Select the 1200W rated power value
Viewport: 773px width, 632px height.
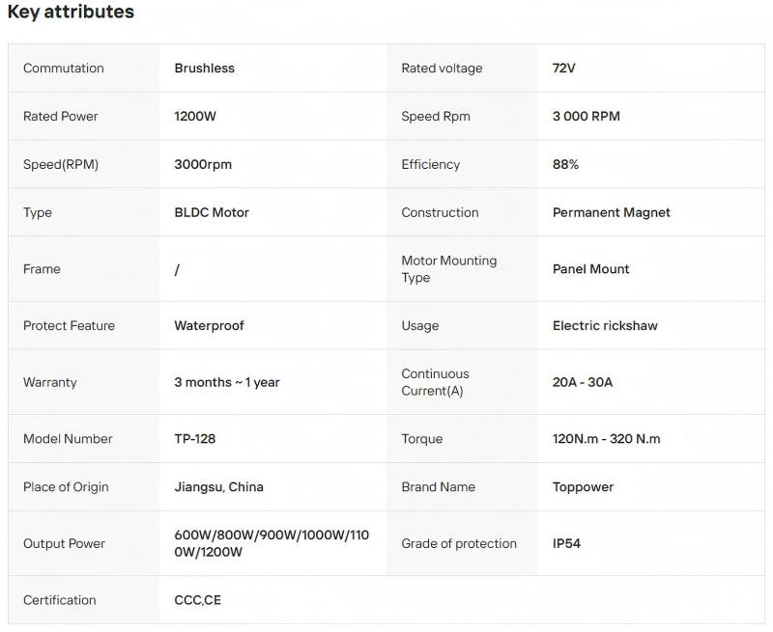195,117
